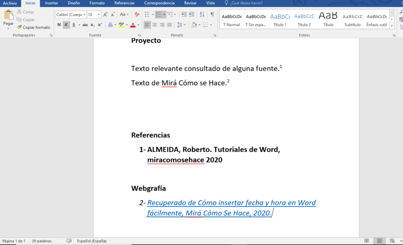The height and width of the screenshot is (245, 403).
Task: Click the zoom out minus control
Action: coord(401,241)
